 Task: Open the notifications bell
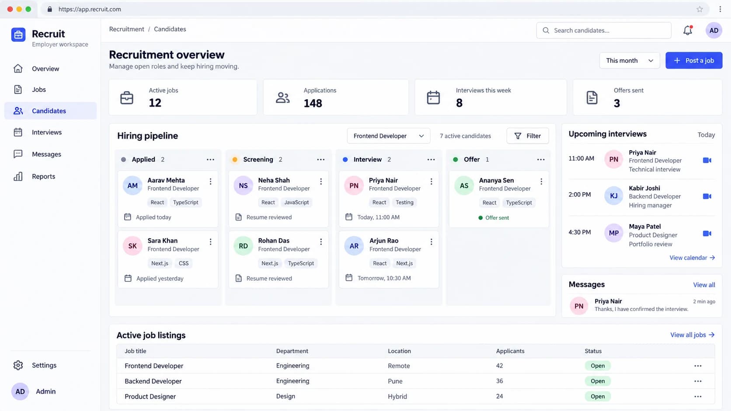tap(688, 30)
